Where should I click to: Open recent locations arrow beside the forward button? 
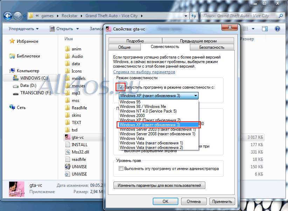(x=25, y=16)
